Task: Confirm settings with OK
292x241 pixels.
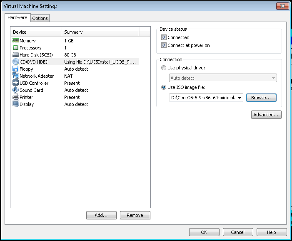Action: click(x=204, y=232)
